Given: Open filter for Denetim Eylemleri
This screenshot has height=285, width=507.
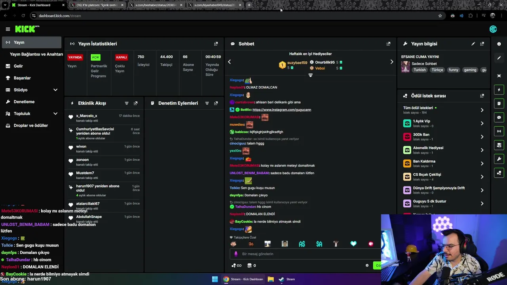Looking at the screenshot, I should pyautogui.click(x=207, y=103).
